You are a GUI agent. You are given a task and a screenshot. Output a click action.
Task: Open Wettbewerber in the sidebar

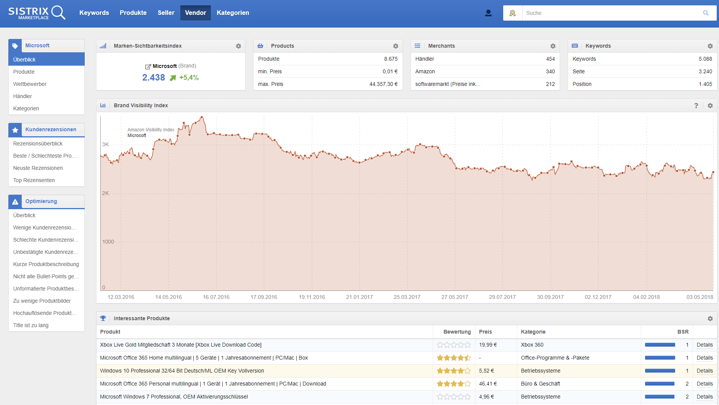[x=30, y=84]
